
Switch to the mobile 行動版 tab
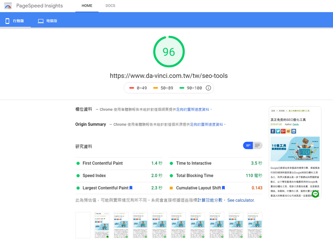point(15,21)
